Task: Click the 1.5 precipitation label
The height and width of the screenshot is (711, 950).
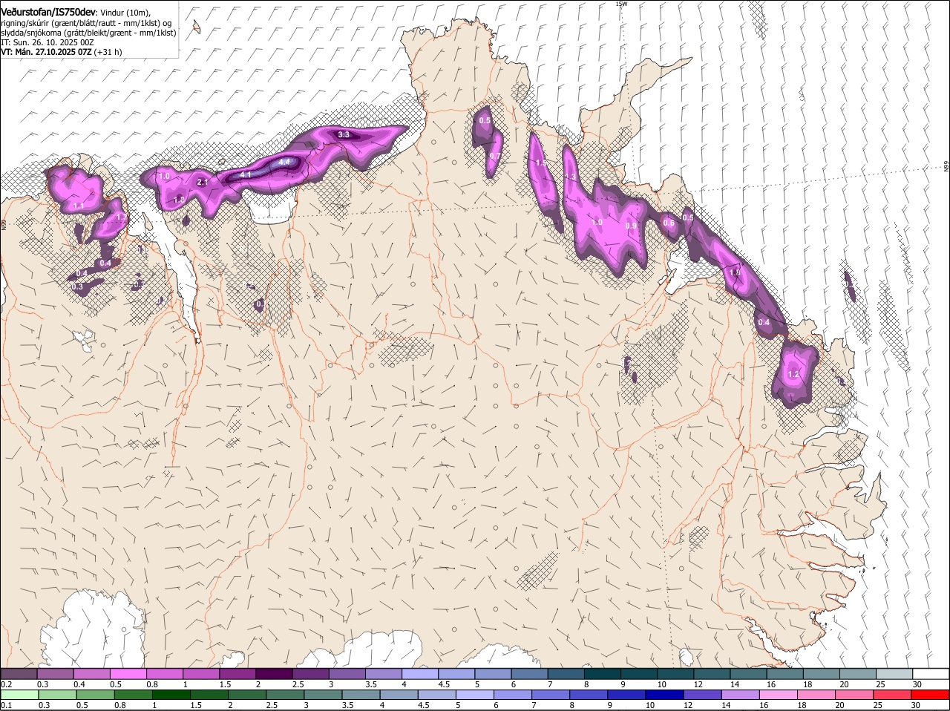Action: [x=541, y=163]
